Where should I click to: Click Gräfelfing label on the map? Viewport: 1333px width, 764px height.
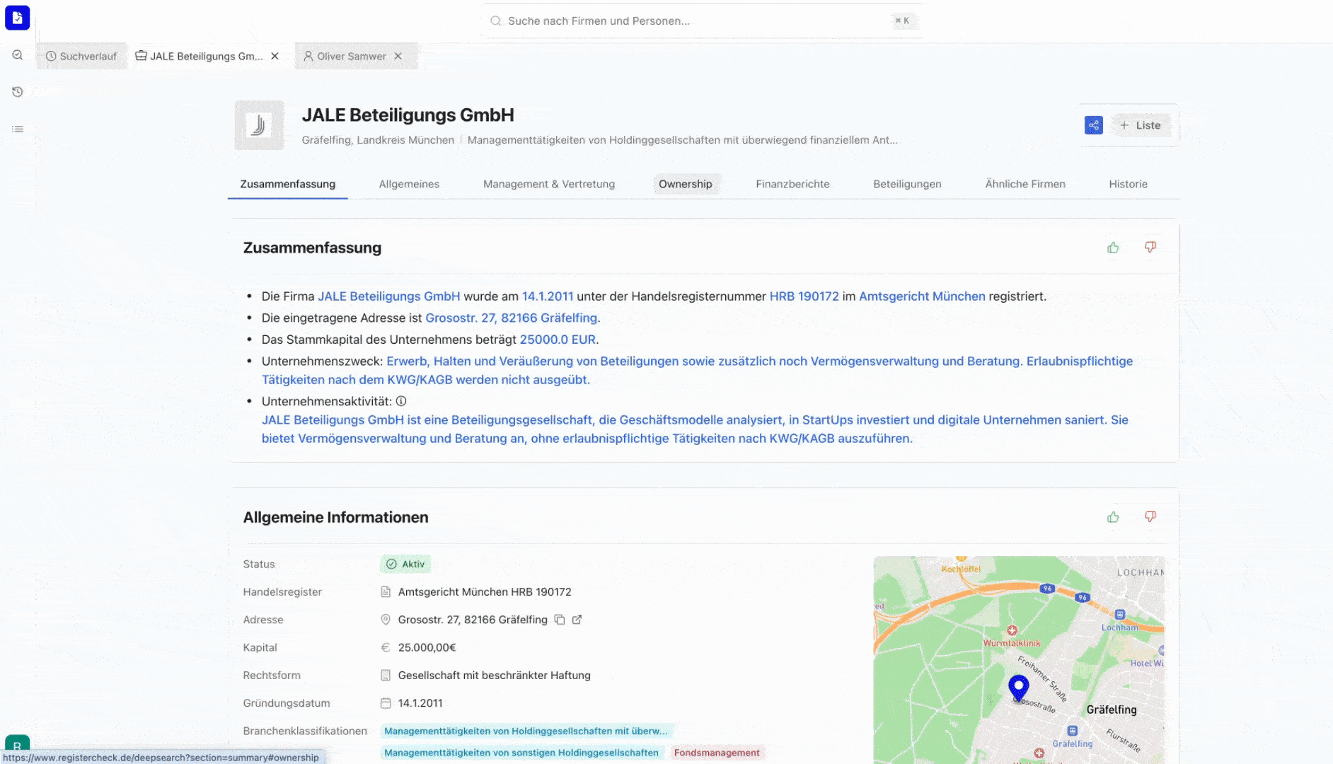click(x=1112, y=710)
